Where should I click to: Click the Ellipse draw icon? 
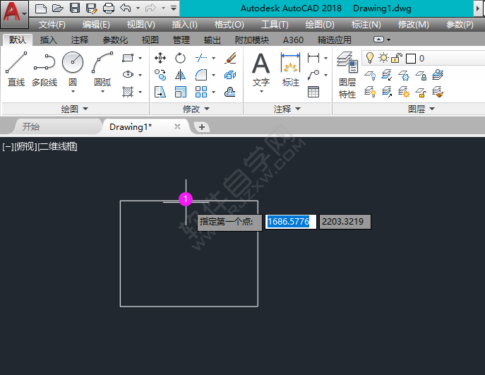(x=128, y=75)
